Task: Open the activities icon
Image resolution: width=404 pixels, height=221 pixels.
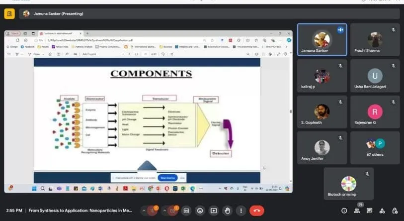Action: 382,211
